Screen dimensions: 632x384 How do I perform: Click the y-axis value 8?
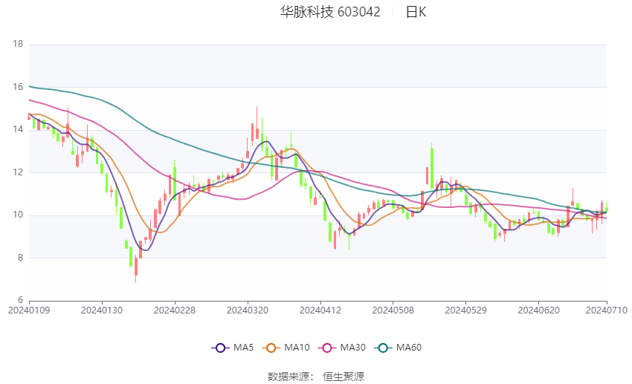coord(20,258)
